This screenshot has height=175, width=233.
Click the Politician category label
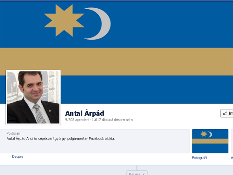(13, 133)
